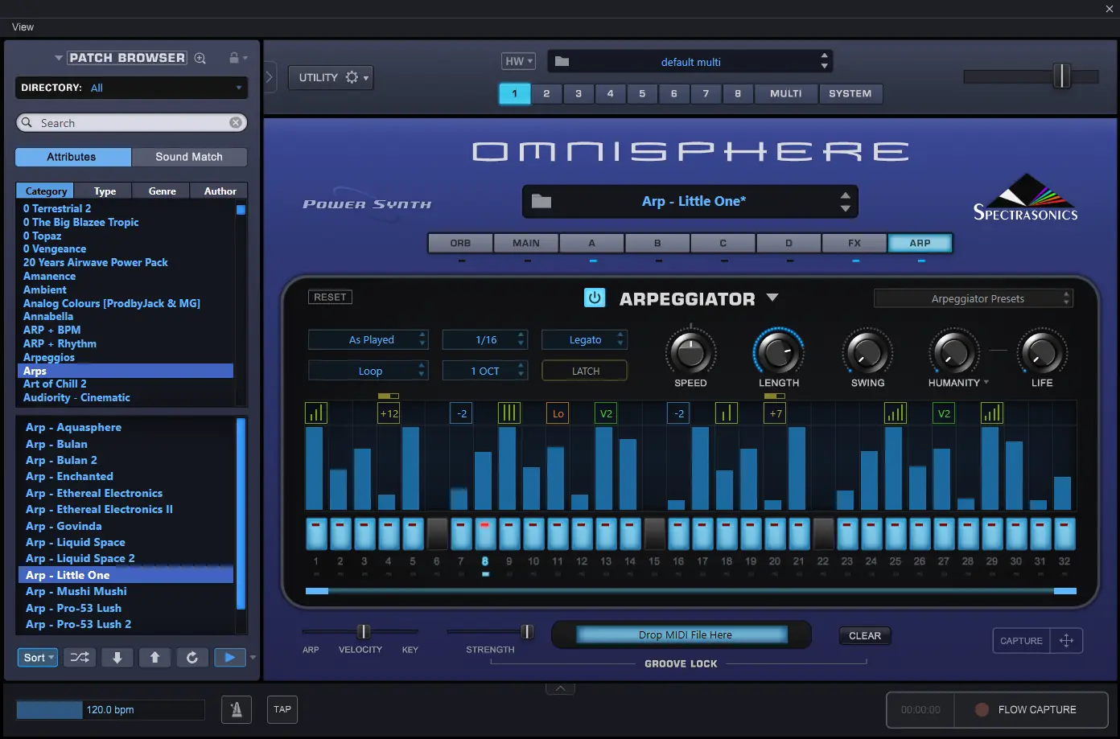
Task: Click the Drop MIDI File Here zone
Action: click(x=681, y=635)
